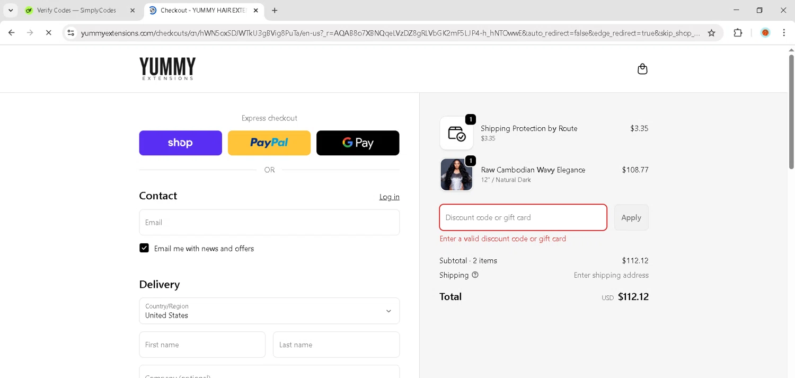Viewport: 795px width, 378px height.
Task: Open the tab search dropdown arrow
Action: point(11,11)
